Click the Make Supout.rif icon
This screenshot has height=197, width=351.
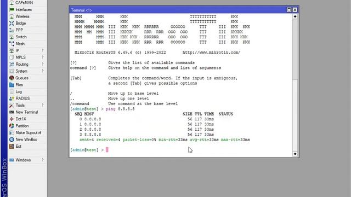12,132
